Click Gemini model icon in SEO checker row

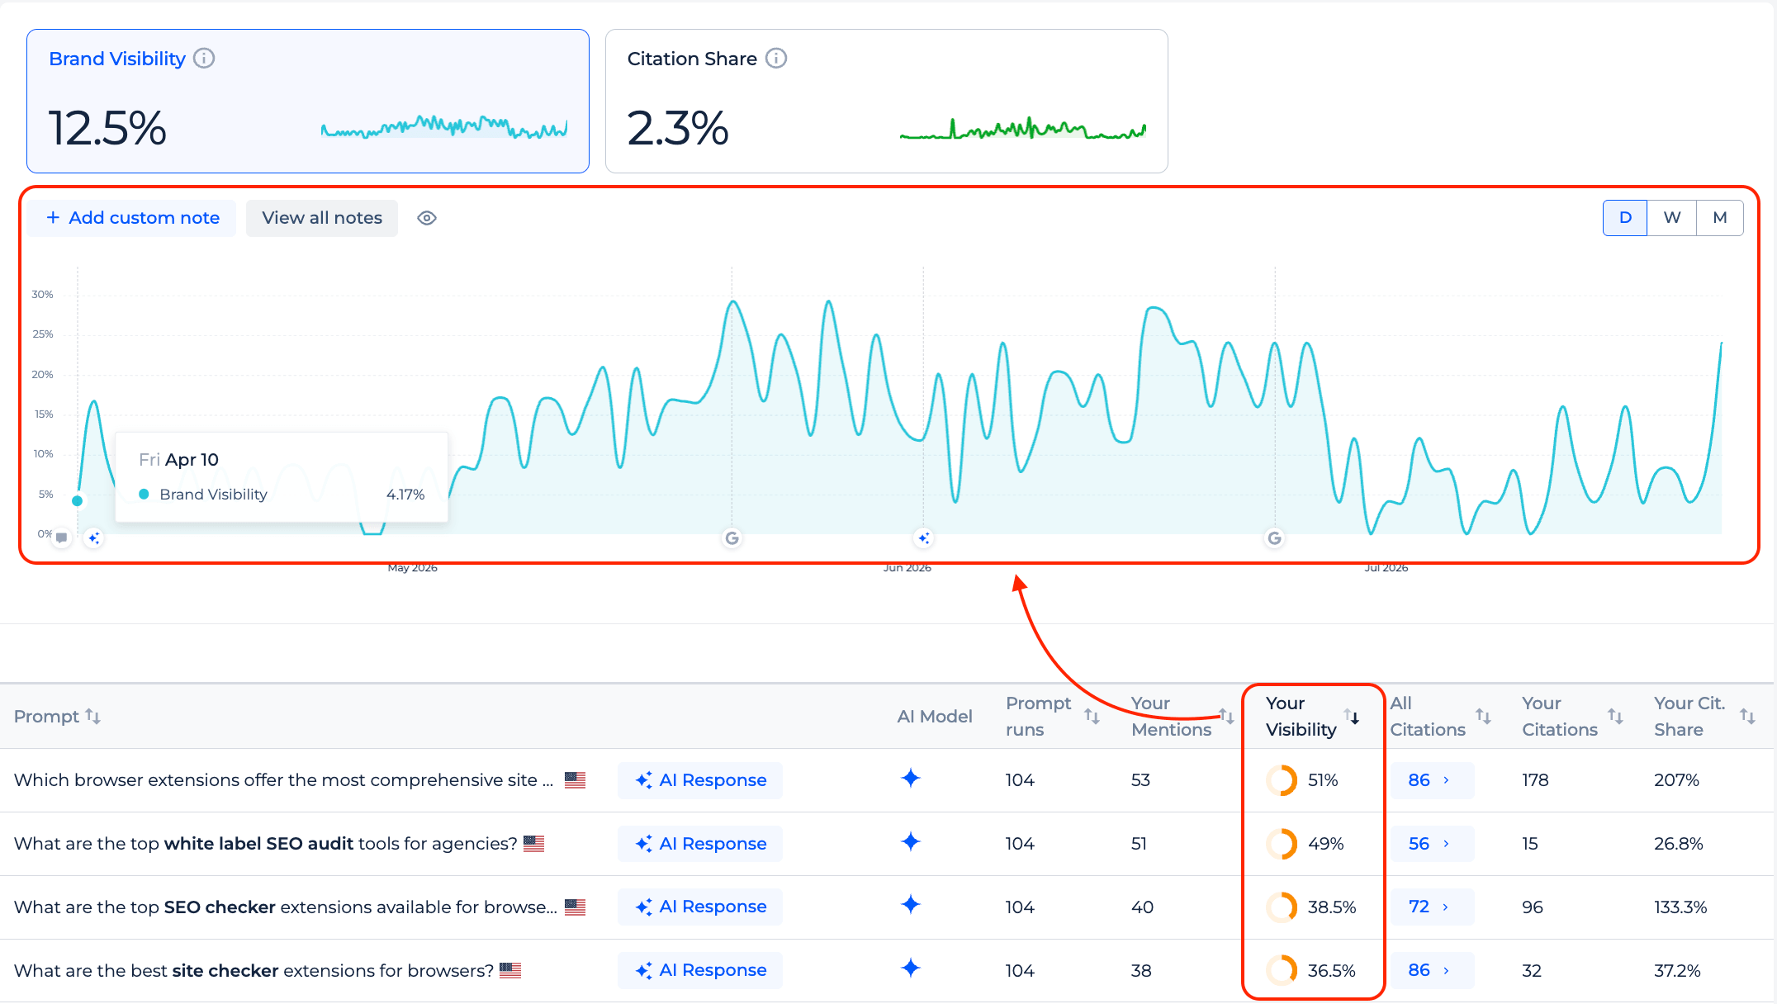pos(911,905)
